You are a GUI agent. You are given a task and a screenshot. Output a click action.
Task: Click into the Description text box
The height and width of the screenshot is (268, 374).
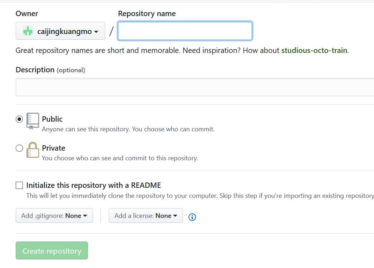pyautogui.click(x=195, y=87)
